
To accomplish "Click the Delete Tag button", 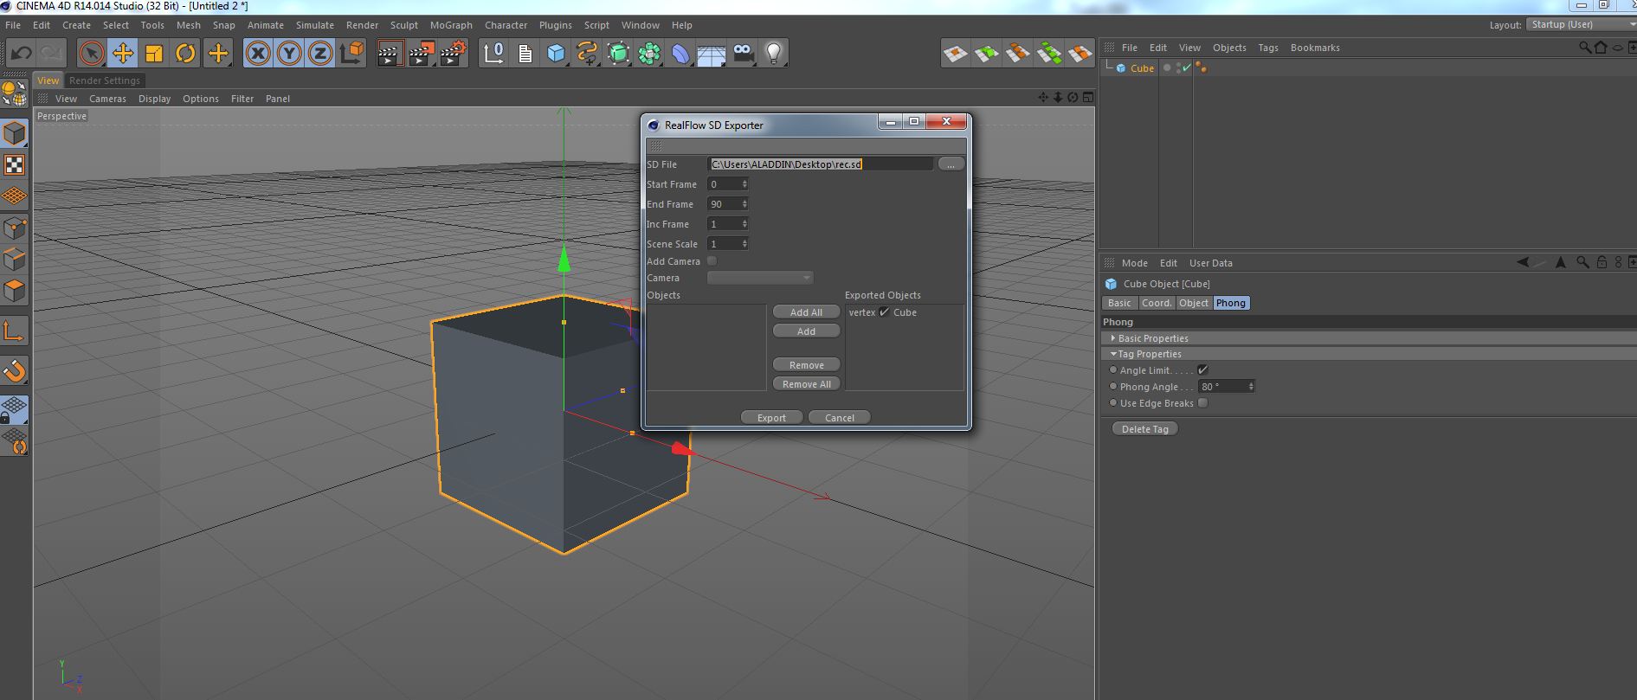I will click(x=1144, y=429).
